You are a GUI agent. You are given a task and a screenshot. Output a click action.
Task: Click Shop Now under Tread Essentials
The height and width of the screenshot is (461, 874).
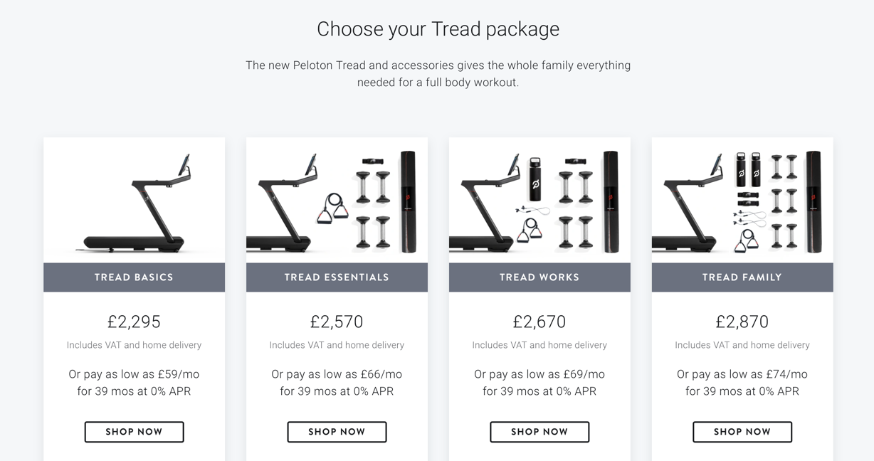pyautogui.click(x=337, y=432)
